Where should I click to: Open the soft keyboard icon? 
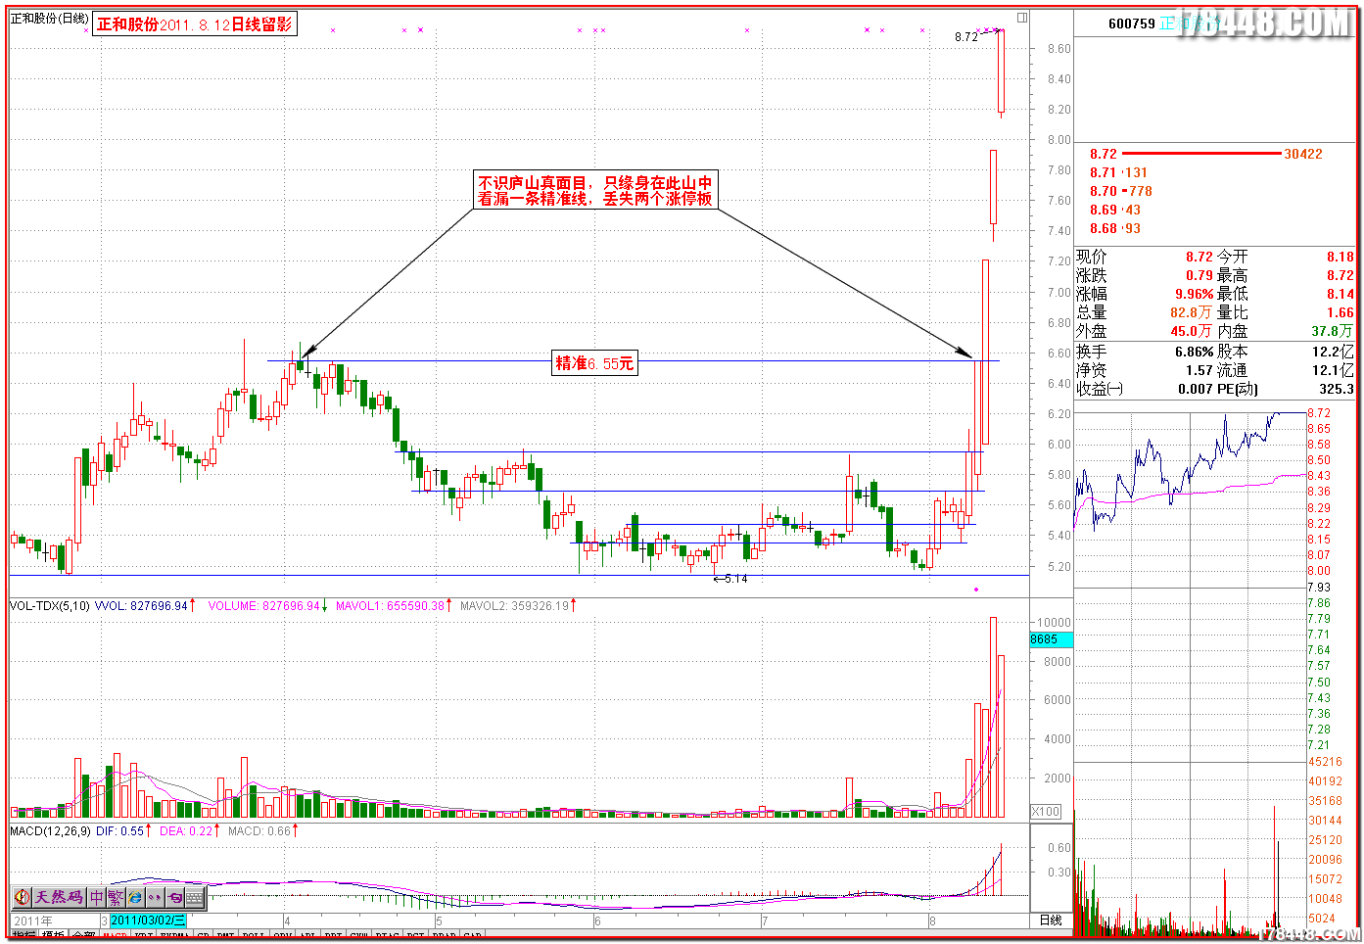[194, 897]
